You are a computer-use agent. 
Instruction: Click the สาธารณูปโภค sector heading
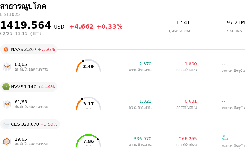[x=23, y=6]
